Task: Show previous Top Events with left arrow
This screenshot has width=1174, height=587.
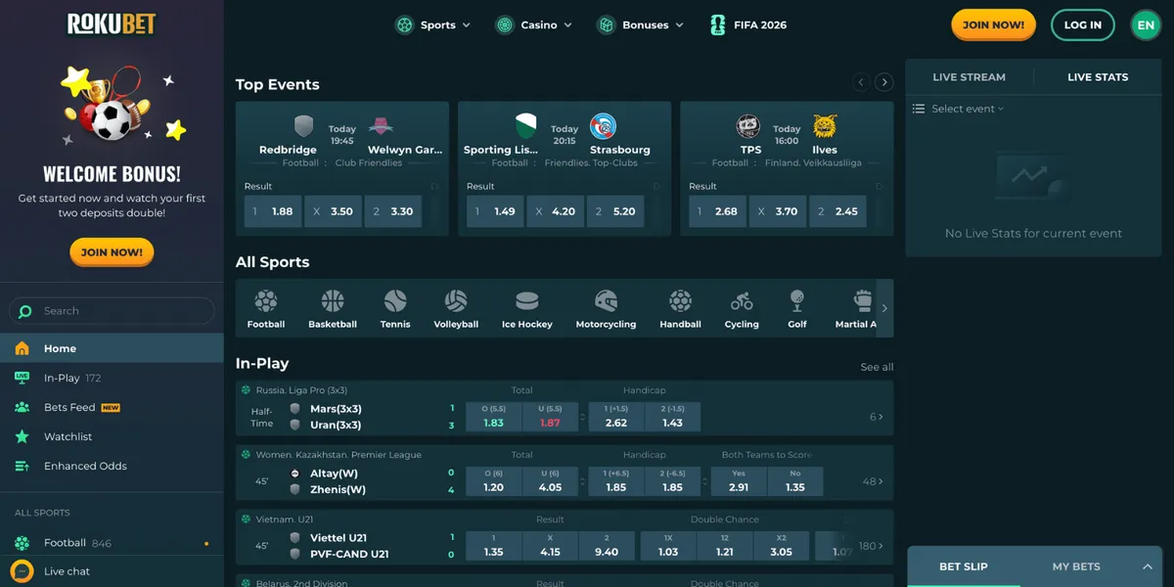Action: click(861, 82)
